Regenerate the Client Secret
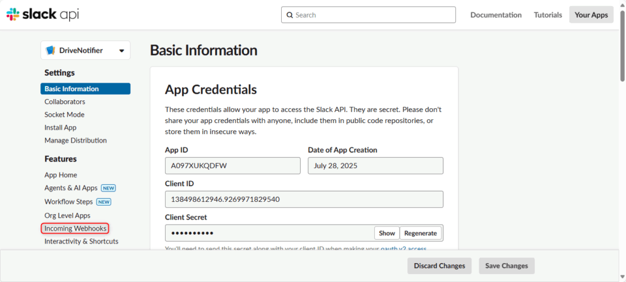The image size is (626, 282). click(x=421, y=233)
